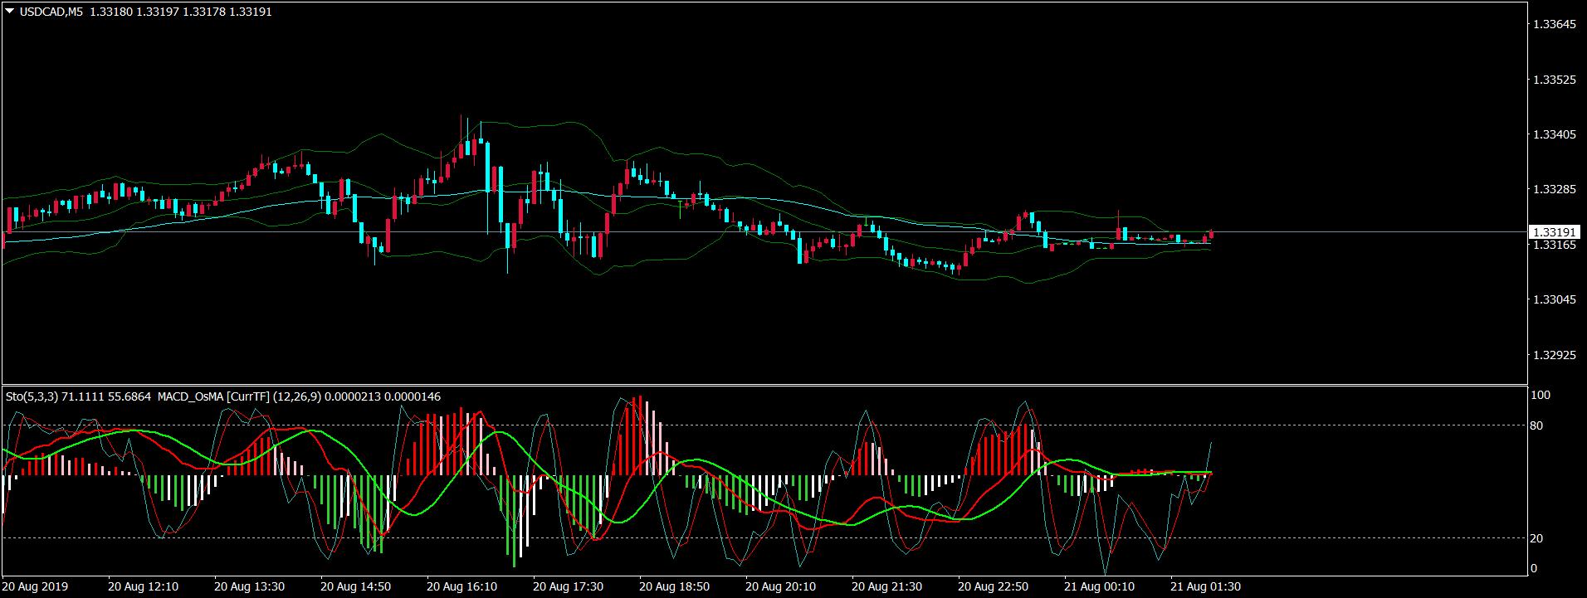1587x598 pixels.
Task: Click the chart menu triangle beside USDCAD,M5
Action: tap(9, 11)
